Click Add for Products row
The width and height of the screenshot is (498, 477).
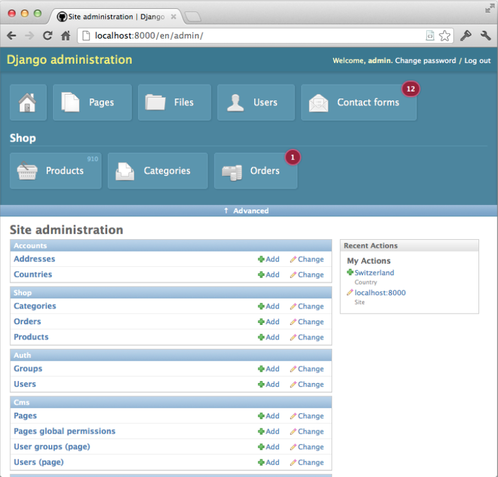click(x=269, y=337)
